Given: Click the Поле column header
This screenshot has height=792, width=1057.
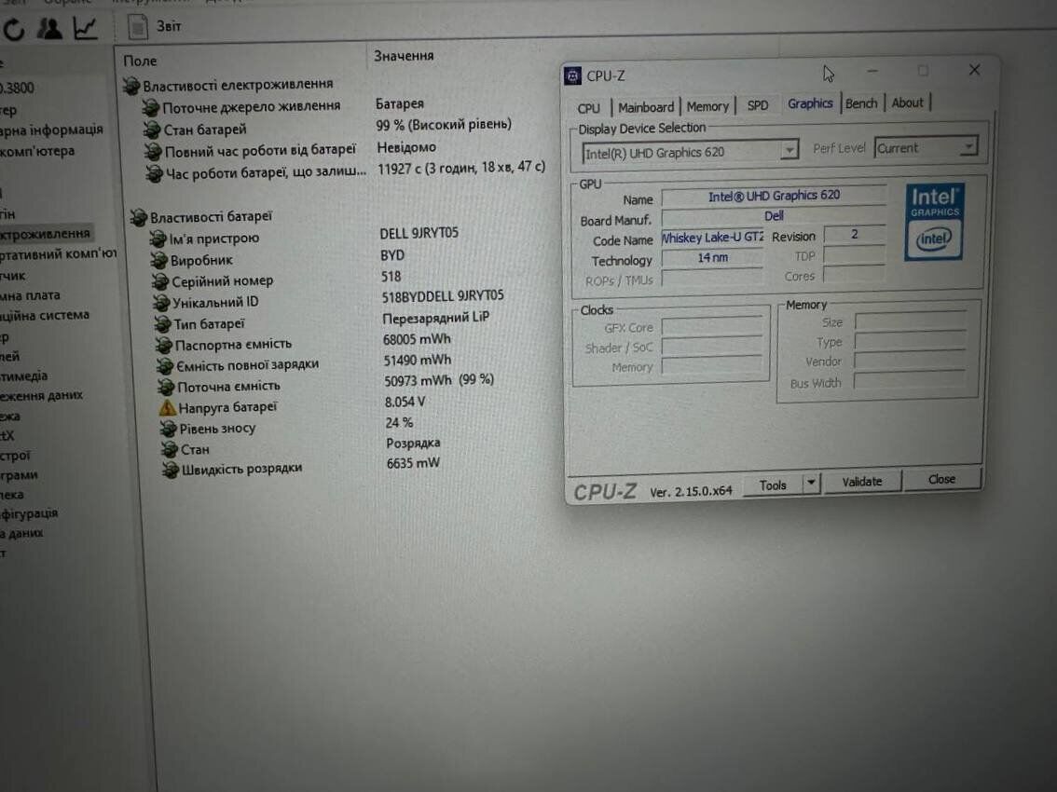Looking at the screenshot, I should point(141,61).
